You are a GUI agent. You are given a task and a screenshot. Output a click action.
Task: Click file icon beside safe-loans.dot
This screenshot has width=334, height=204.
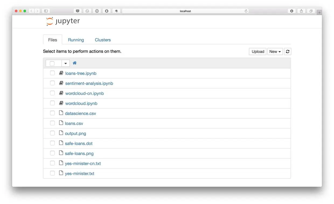[x=61, y=143]
